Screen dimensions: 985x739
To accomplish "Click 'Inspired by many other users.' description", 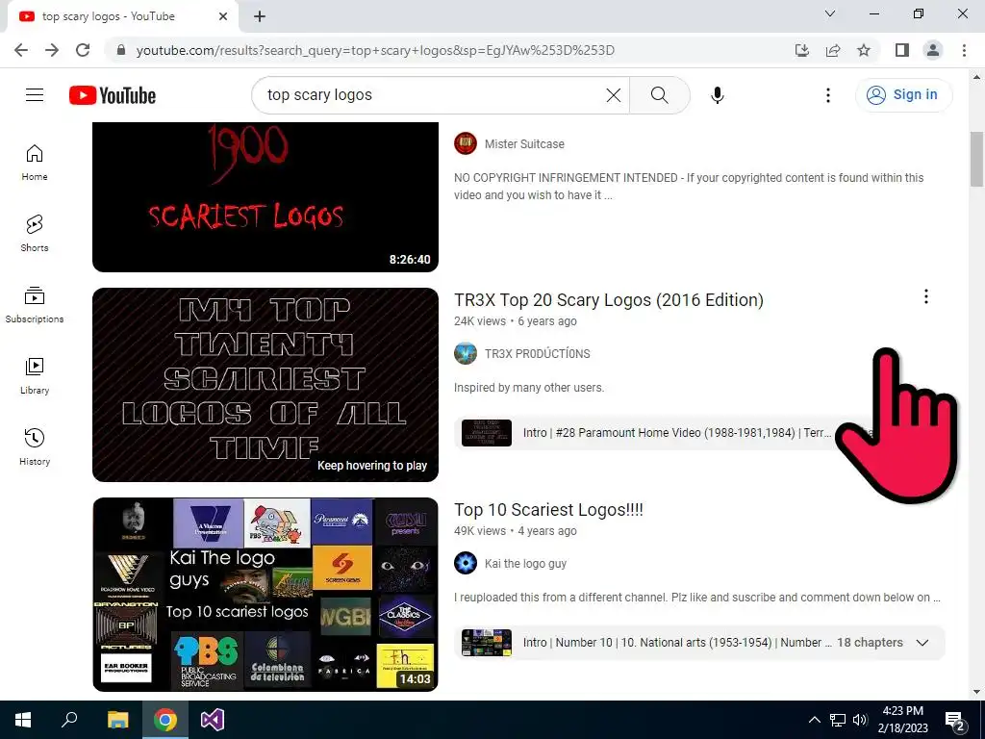I will pyautogui.click(x=529, y=388).
